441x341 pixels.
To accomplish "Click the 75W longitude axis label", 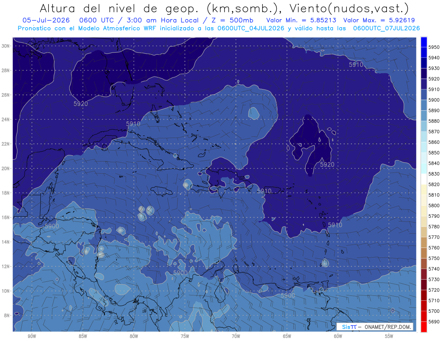I will click(x=185, y=336).
